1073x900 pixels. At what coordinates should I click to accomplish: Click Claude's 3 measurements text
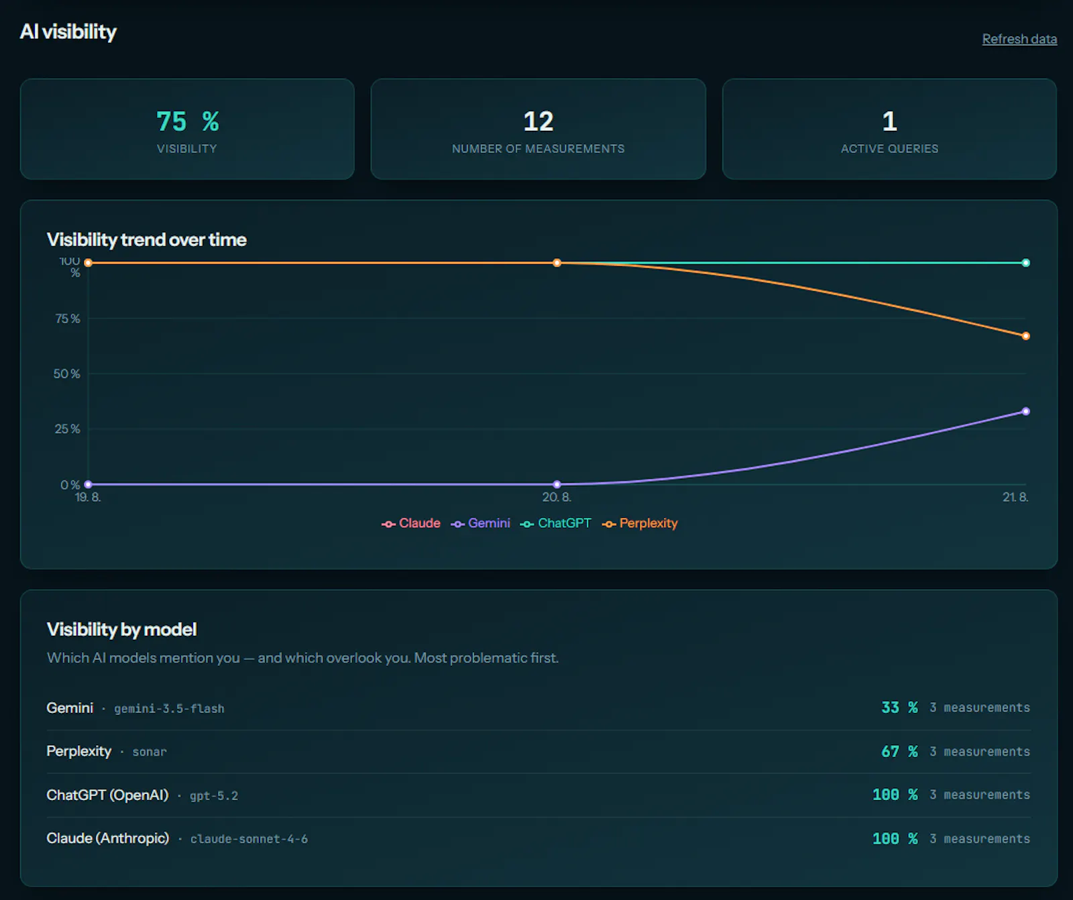click(980, 839)
